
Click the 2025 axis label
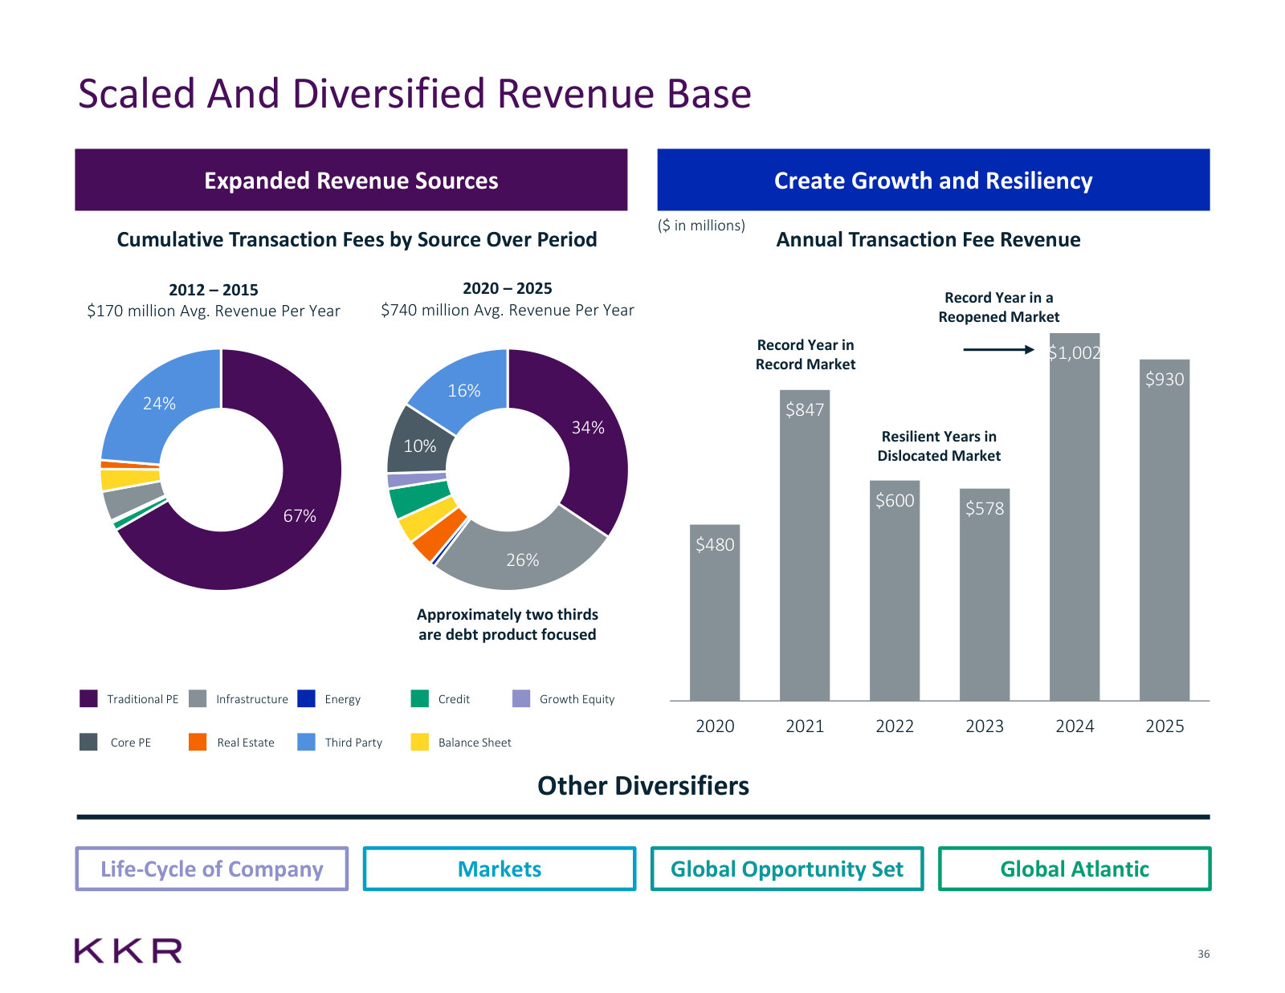1165,726
